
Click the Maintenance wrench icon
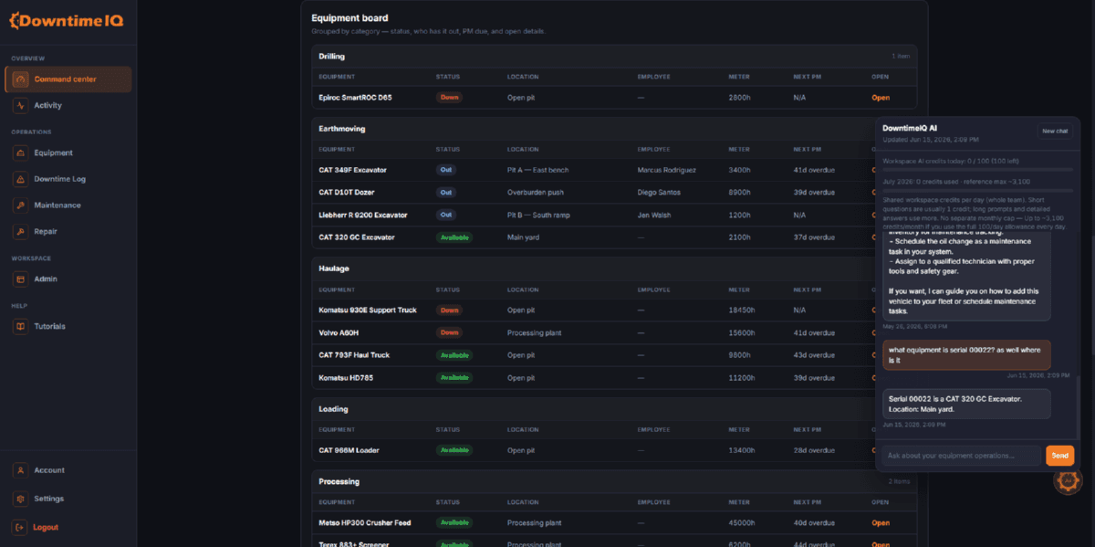tap(21, 205)
